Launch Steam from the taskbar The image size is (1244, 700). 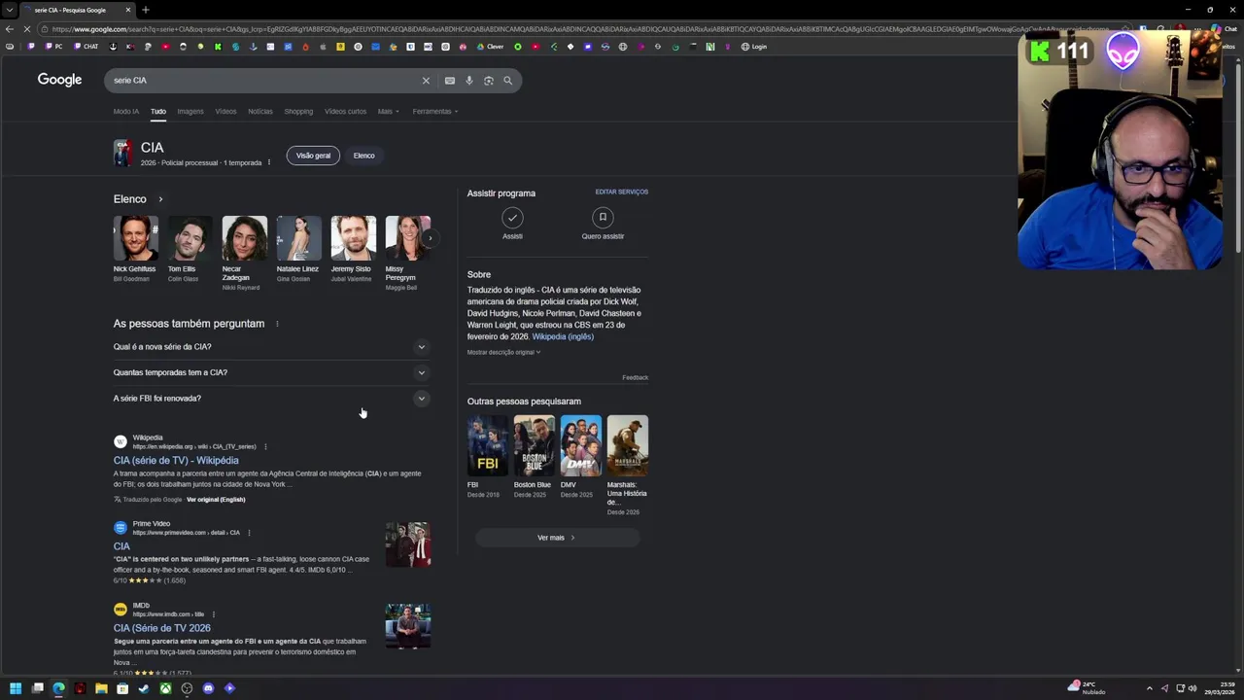click(x=144, y=688)
